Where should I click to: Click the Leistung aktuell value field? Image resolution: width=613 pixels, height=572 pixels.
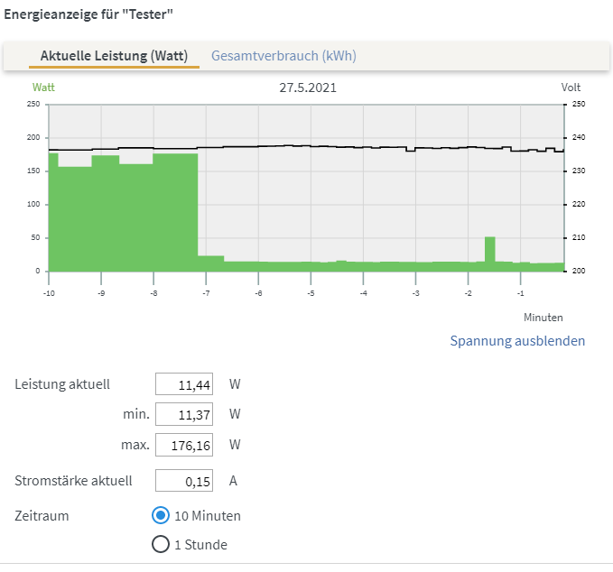coord(184,384)
